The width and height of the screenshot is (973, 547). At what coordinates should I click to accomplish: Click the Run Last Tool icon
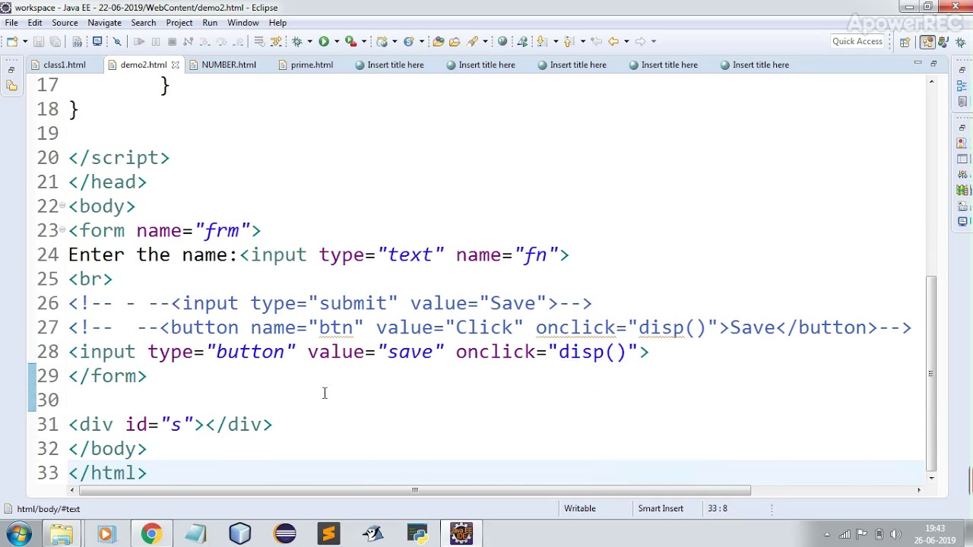[x=350, y=41]
